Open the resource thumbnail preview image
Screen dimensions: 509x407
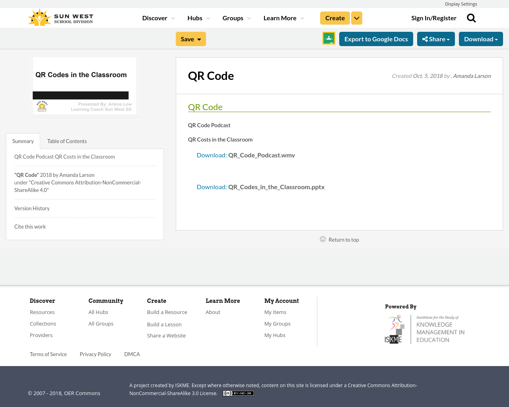pos(84,86)
